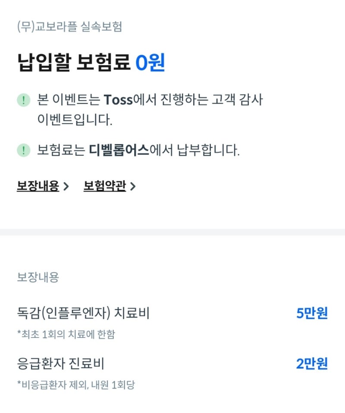
Task: Tap the 고객 감사 이벤트입니다 notice text
Action: click(x=150, y=110)
